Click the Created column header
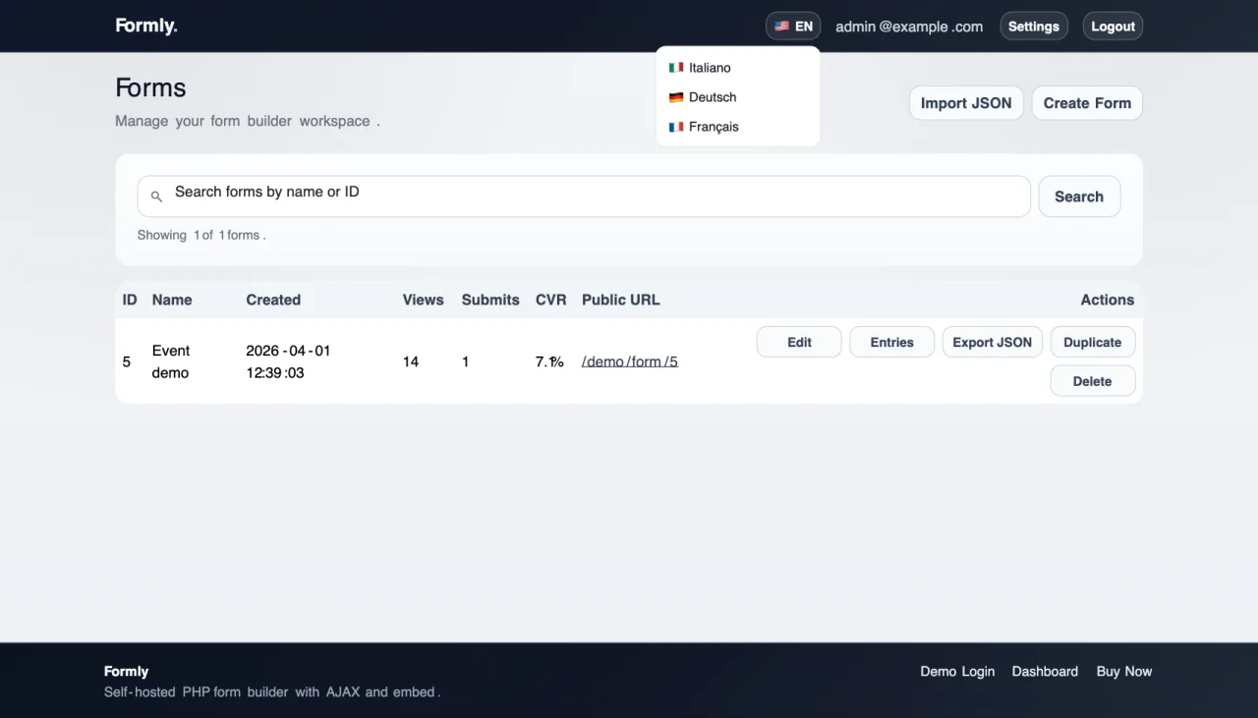 click(273, 300)
